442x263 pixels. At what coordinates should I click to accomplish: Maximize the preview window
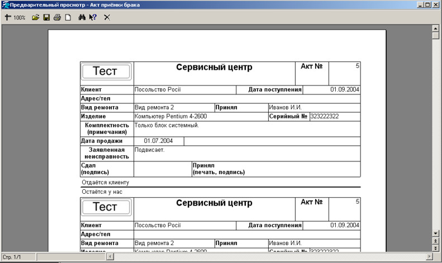tap(427, 5)
